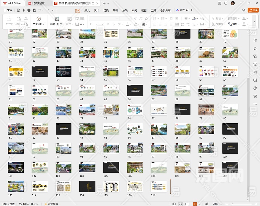Image resolution: width=260 pixels, height=206 pixels.
Task: Start slideshow with 当页开始 play icon
Action: coord(38,19)
